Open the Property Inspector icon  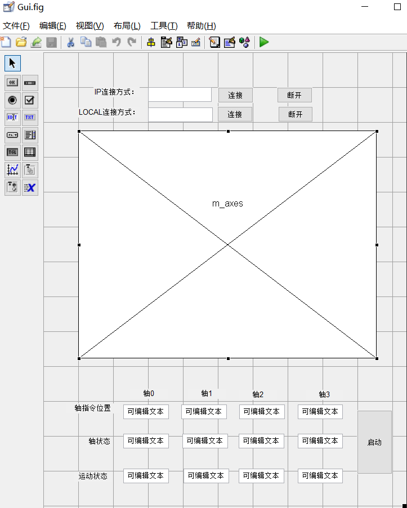pyautogui.click(x=230, y=42)
